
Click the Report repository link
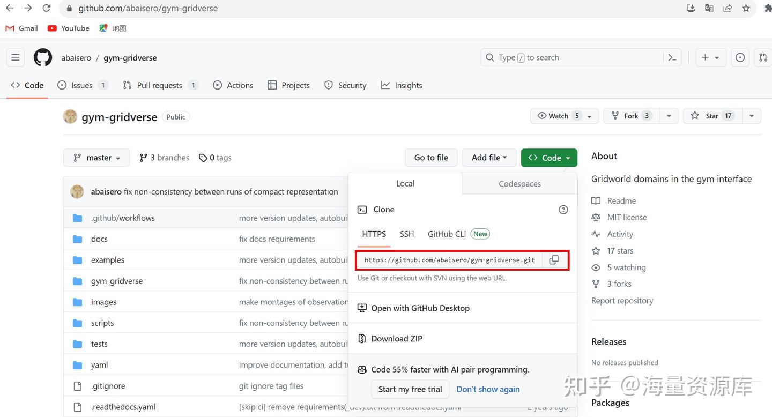coord(622,300)
